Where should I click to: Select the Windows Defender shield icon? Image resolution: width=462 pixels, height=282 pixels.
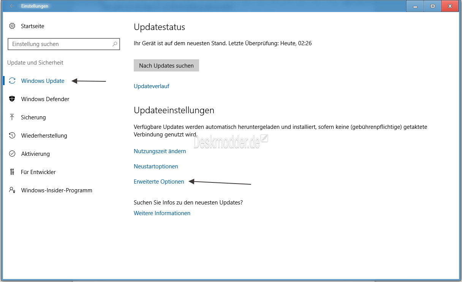click(12, 99)
